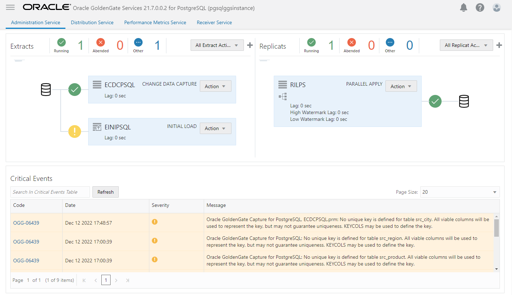
Task: Click the Critical Events search field
Action: coord(50,192)
